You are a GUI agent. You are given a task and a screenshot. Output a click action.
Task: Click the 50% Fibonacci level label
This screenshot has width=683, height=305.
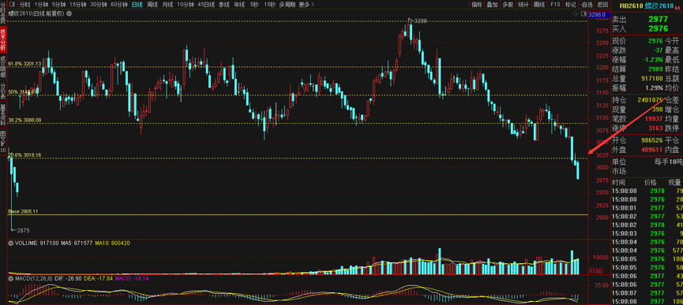[22, 91]
